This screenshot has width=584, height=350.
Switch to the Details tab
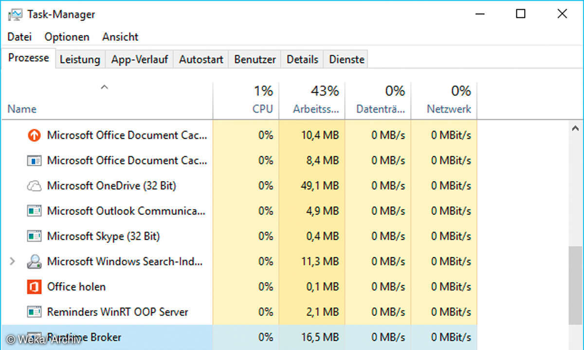302,59
